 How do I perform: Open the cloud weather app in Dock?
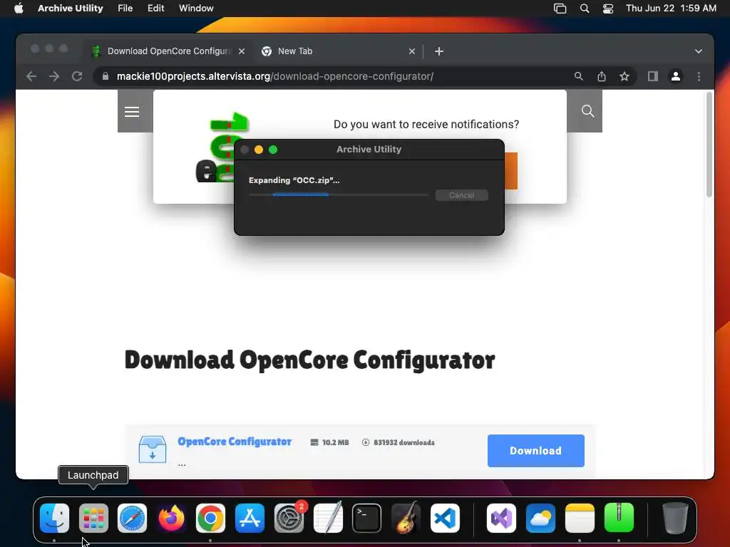pos(540,518)
